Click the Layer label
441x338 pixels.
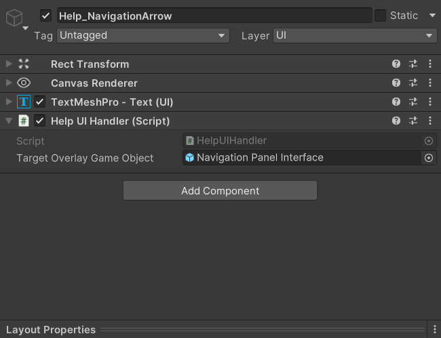click(255, 36)
